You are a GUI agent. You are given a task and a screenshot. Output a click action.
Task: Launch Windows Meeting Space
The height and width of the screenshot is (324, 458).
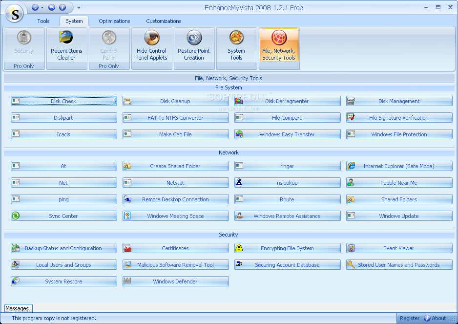(x=176, y=216)
